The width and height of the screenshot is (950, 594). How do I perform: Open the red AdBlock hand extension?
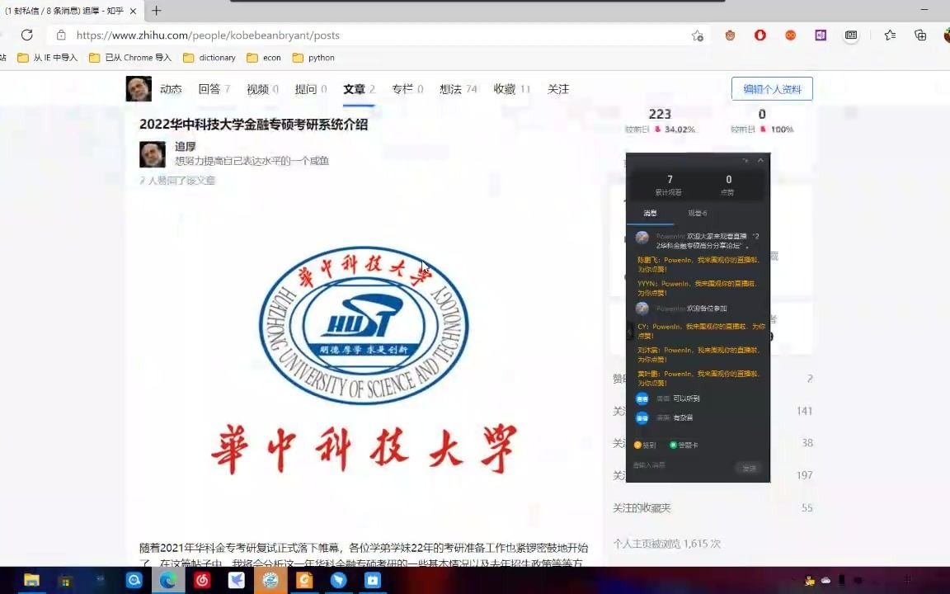coord(760,35)
